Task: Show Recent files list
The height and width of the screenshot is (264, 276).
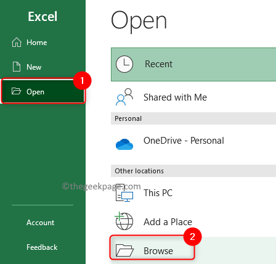Action: point(193,64)
